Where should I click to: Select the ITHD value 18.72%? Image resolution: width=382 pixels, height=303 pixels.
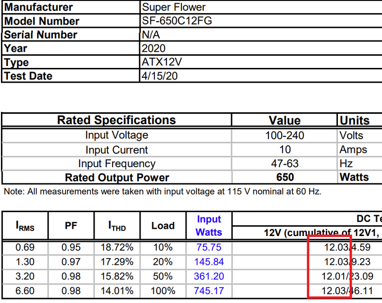117,248
